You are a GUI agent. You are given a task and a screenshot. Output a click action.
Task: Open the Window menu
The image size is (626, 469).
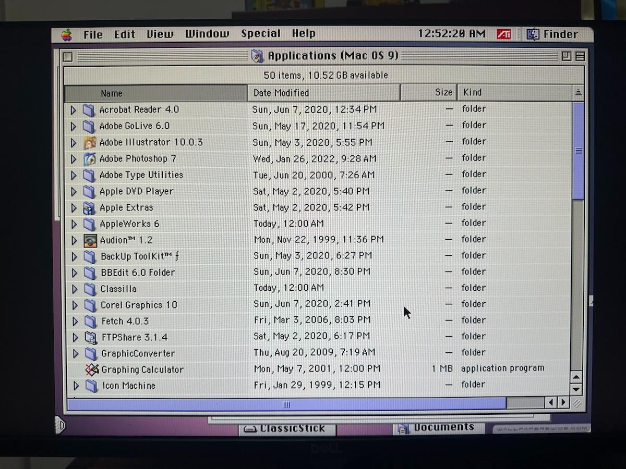click(207, 34)
